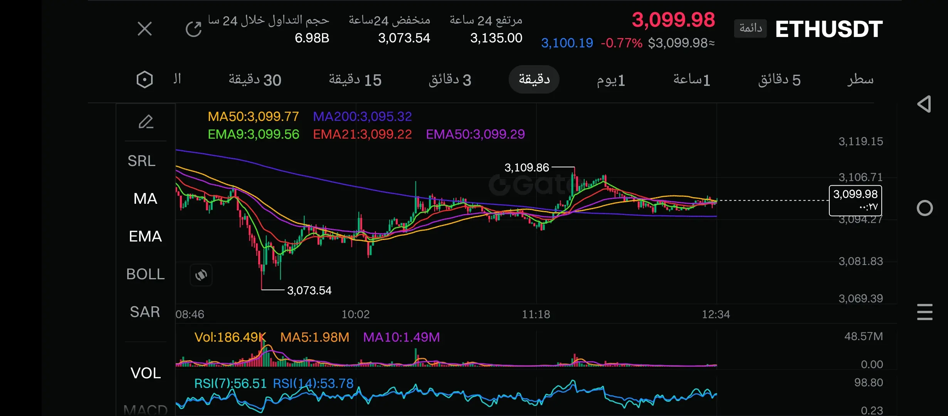Toggle the MA indicator
This screenshot has width=948, height=416.
[145, 199]
